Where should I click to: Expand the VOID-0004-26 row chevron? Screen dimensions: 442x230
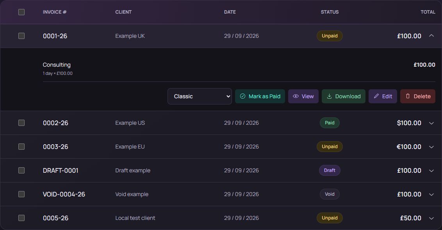(431, 195)
